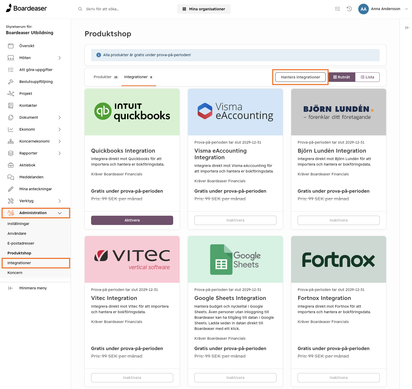The width and height of the screenshot is (412, 389).
Task: Click the Meddelanden chat bubbles icon
Action: [x=11, y=177]
